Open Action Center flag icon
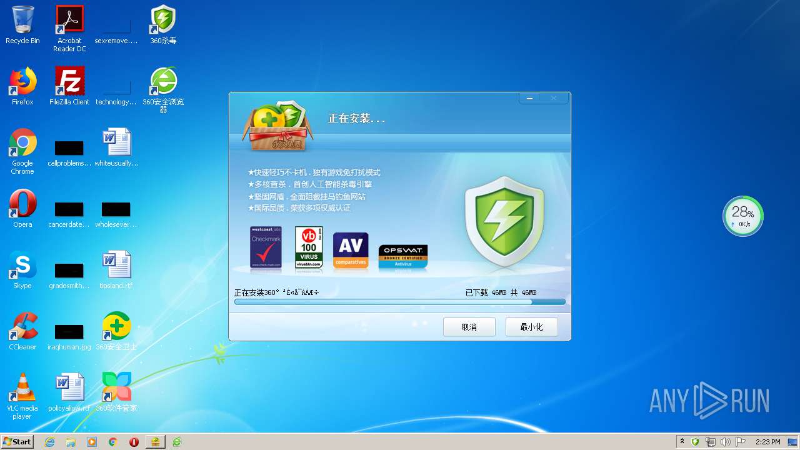 click(741, 442)
